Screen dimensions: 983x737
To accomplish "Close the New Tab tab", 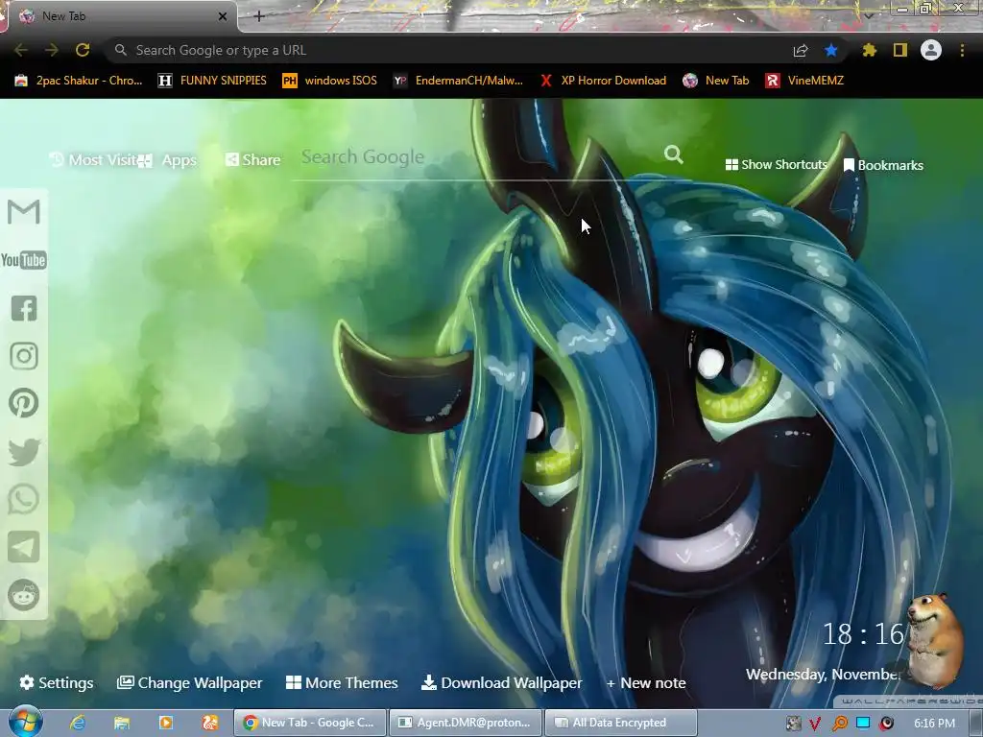I will tap(223, 16).
